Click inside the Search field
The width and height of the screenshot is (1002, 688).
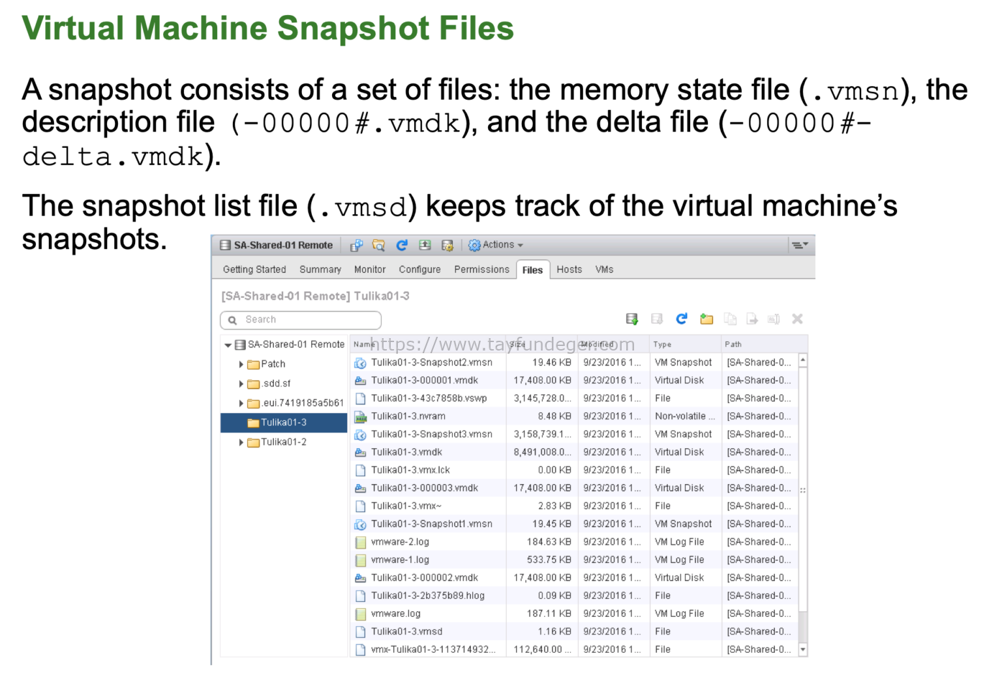tap(300, 319)
